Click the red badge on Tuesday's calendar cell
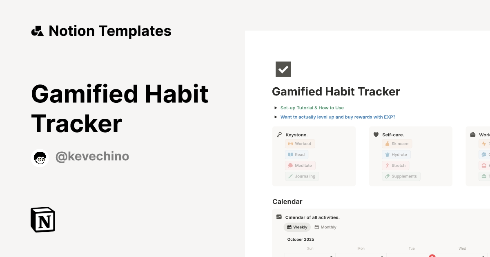The width and height of the screenshot is (490, 257). click(x=432, y=256)
